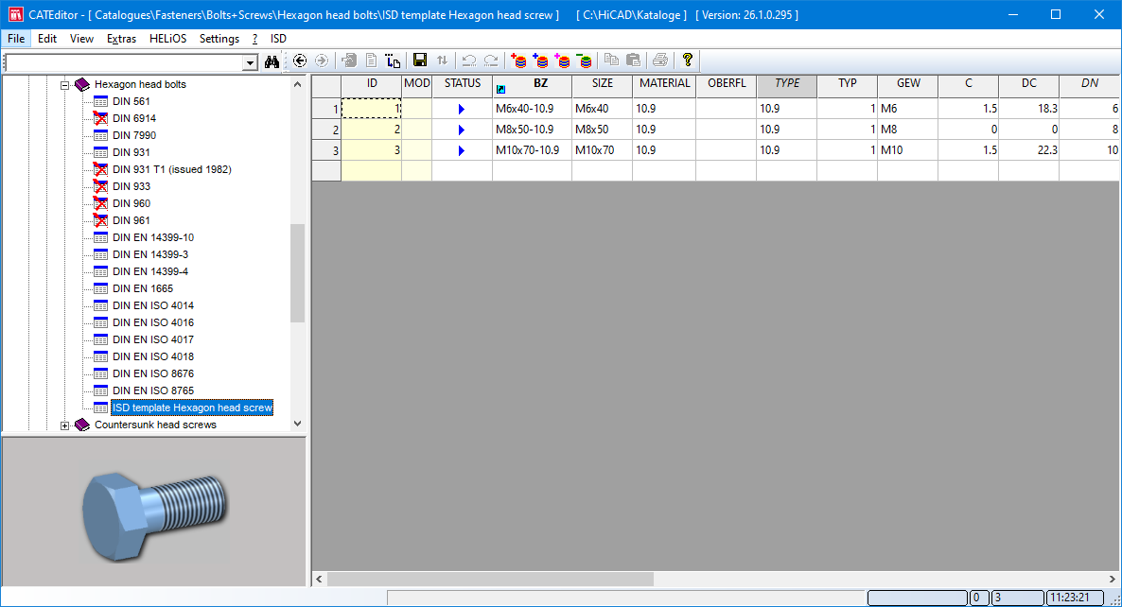Select DIN 931 T1 (issued 1982)
The image size is (1122, 607).
click(172, 169)
